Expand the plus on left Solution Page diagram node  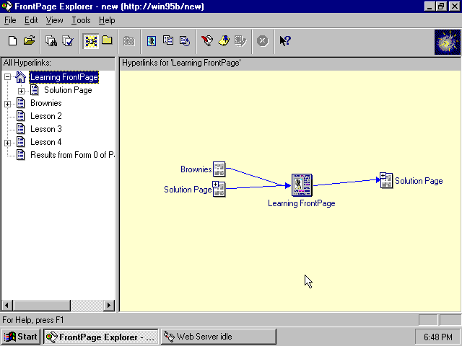coord(215,185)
